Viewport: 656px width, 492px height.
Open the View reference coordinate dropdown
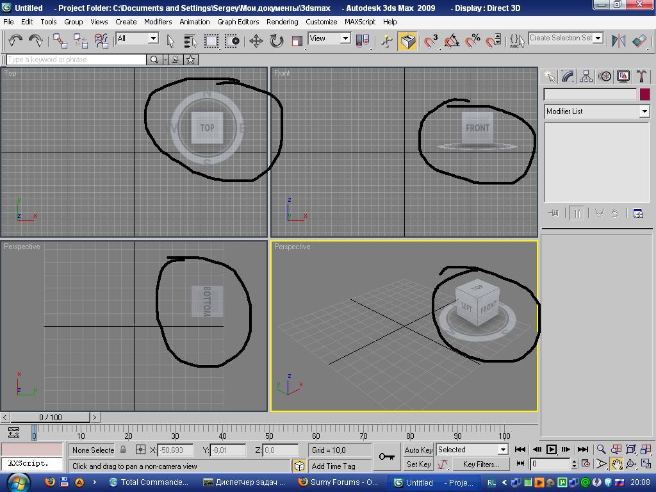[x=345, y=38]
